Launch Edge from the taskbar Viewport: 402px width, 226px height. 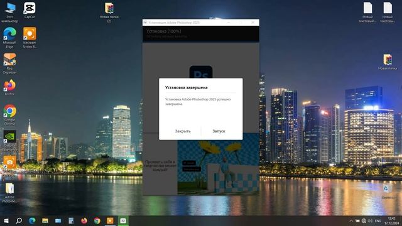click(32, 220)
